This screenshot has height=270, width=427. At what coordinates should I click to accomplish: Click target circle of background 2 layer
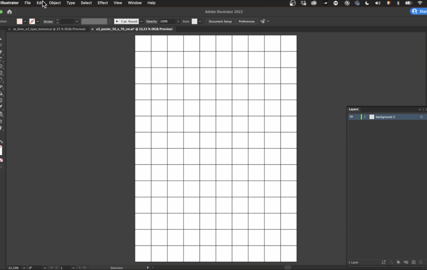(421, 117)
